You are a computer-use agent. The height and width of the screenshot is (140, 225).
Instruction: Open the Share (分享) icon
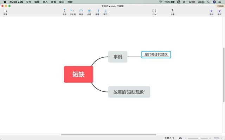click(173, 12)
